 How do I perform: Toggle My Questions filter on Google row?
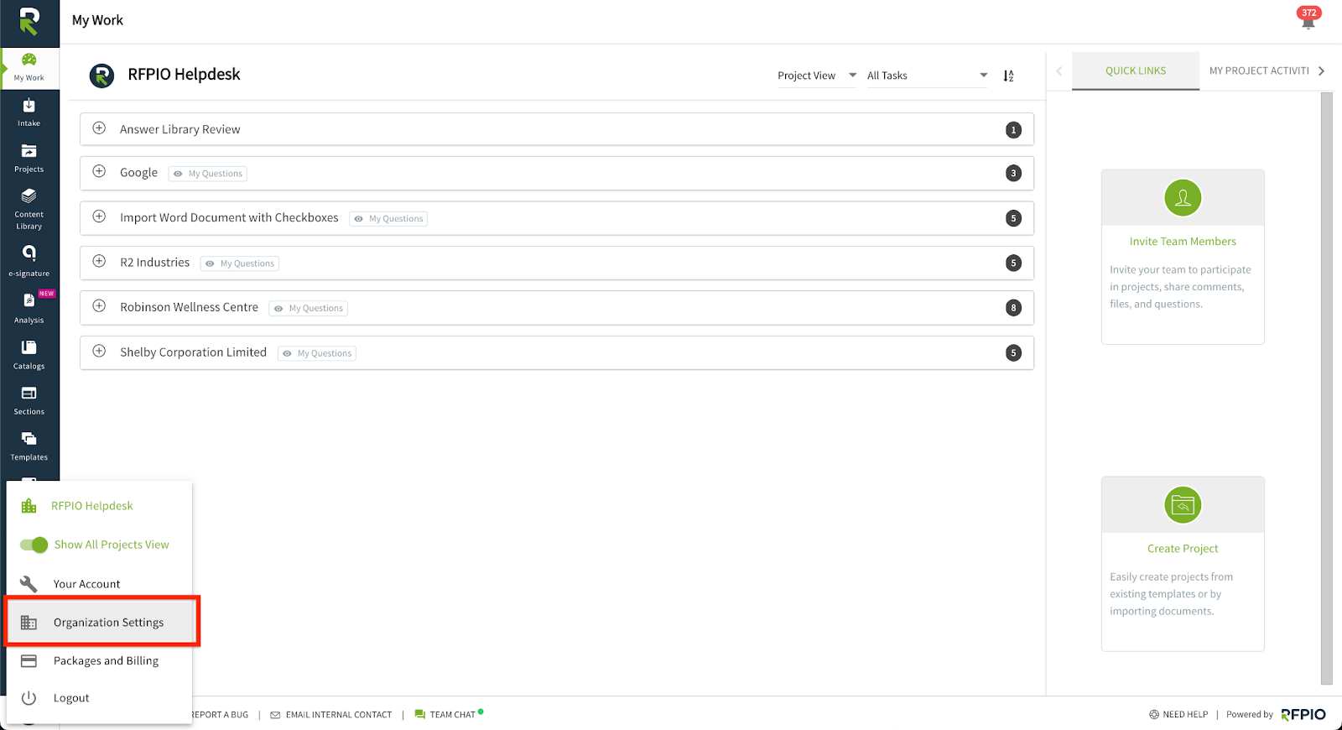coord(207,174)
